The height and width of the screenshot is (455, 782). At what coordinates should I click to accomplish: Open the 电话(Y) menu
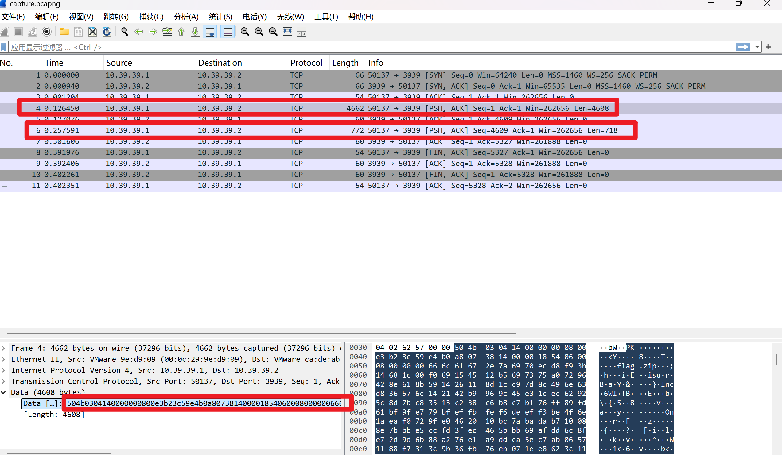255,17
